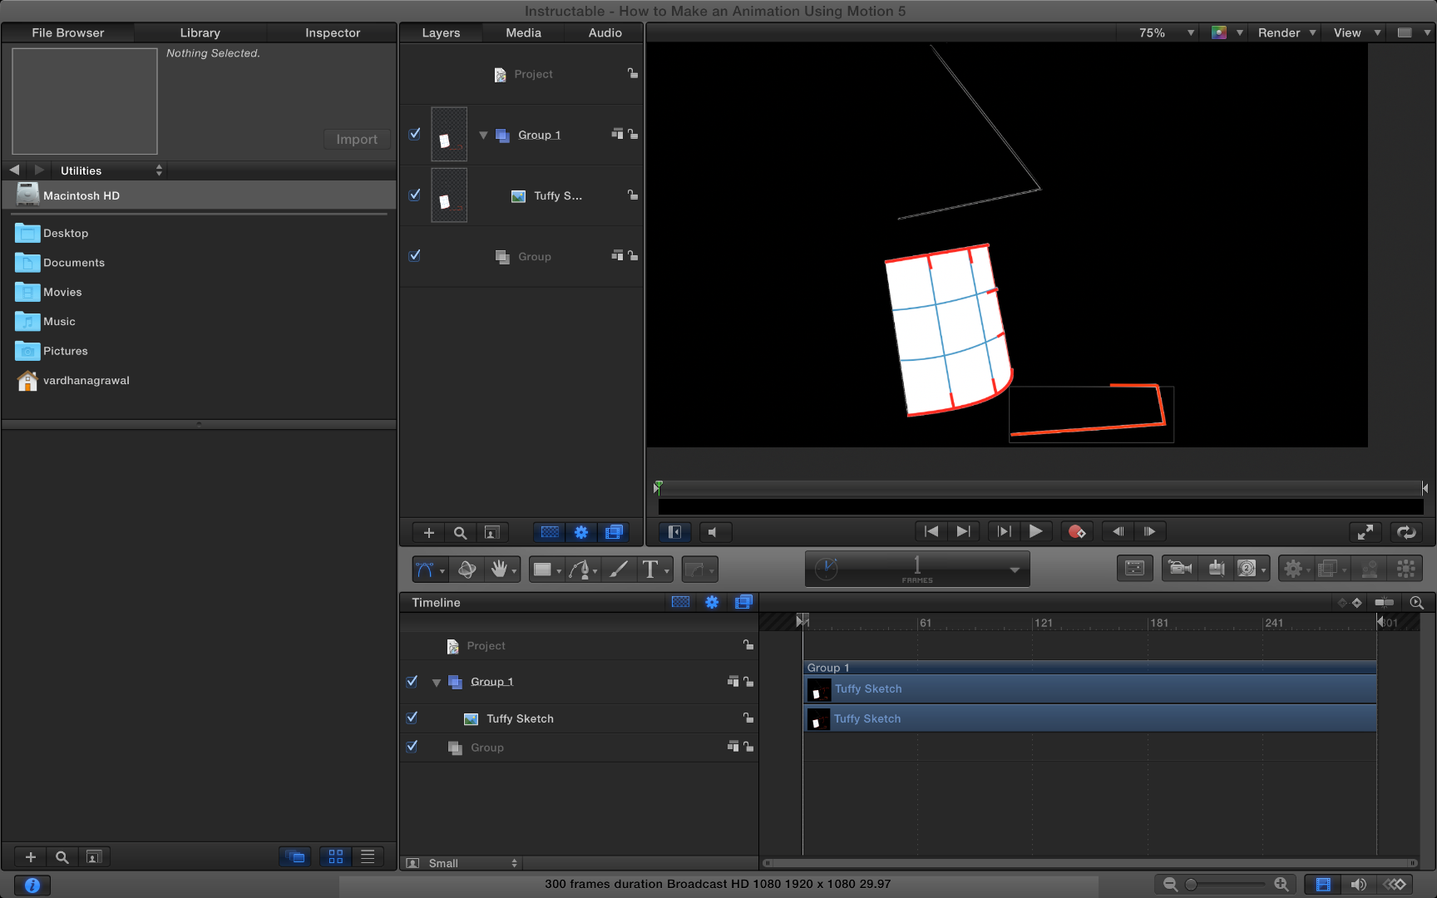Uncheck Group 1 in Timeline list
Image resolution: width=1437 pixels, height=898 pixels.
pyautogui.click(x=412, y=681)
